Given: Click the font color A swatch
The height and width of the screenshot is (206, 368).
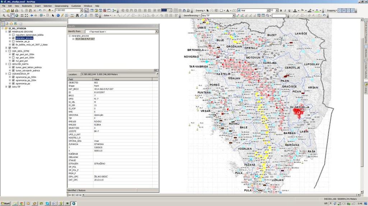Looking at the screenshot, I should [x=295, y=10].
